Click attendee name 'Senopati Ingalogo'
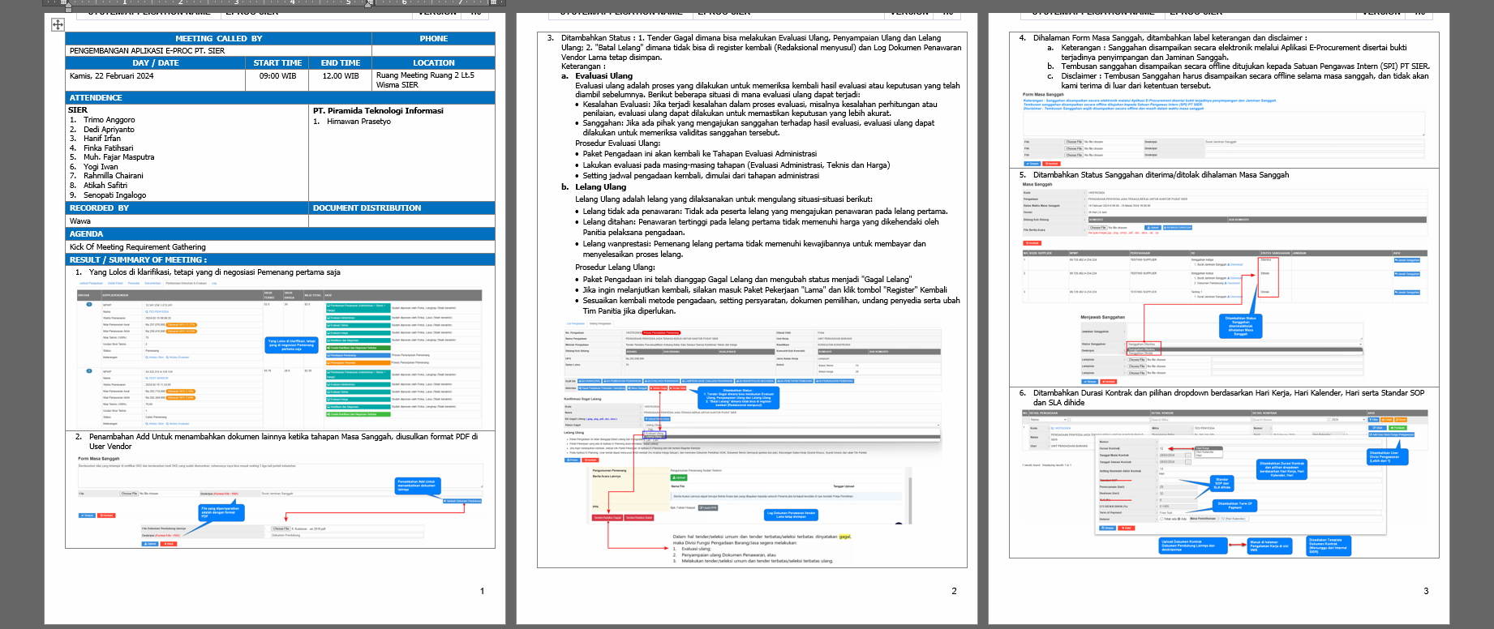This screenshot has height=629, width=1494. [115, 195]
